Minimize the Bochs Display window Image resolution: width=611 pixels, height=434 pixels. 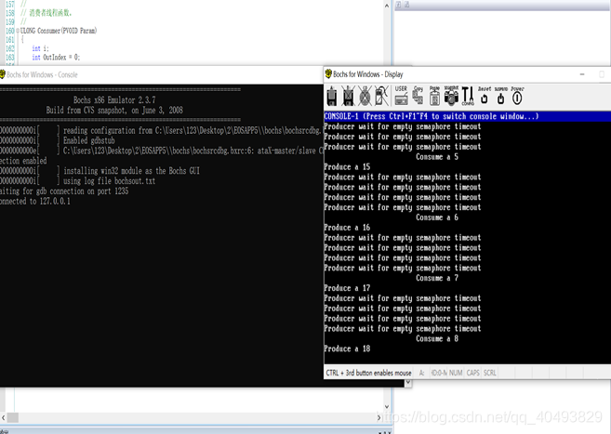pos(582,74)
